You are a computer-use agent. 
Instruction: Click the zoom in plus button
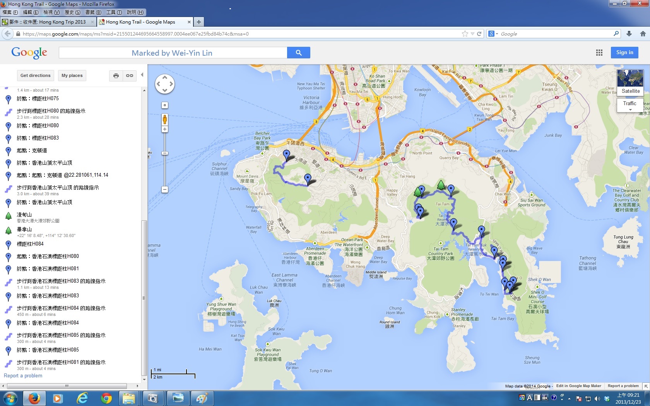pyautogui.click(x=165, y=130)
